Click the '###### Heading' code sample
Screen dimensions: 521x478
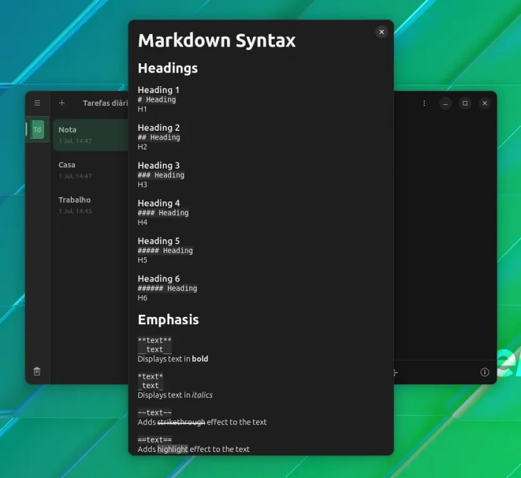(167, 288)
